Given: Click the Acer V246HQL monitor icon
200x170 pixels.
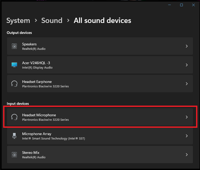Looking at the screenshot, I should (14, 65).
